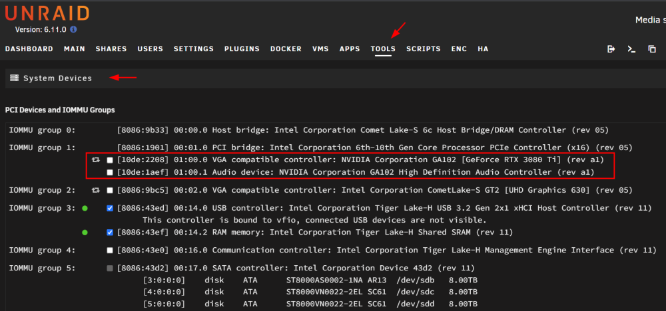Check the UHD Graphics 630 checkbox

pos(110,190)
